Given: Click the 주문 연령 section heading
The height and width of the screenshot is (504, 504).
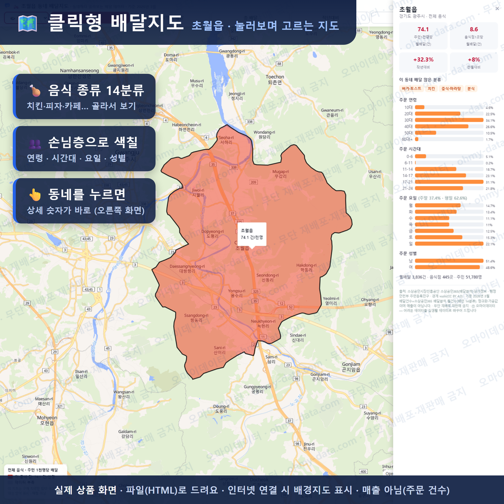Looking at the screenshot, I should (x=408, y=99).
